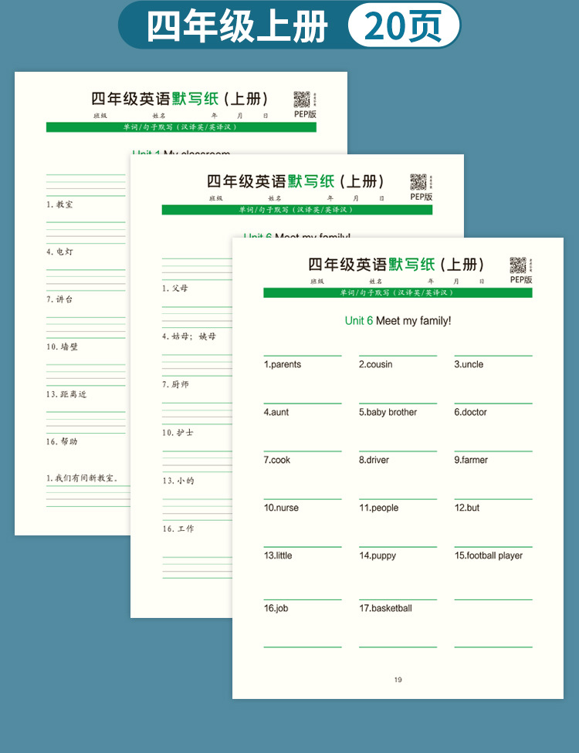Viewport: 579px width, 753px height.
Task: Select the item 1.父母 on the middle worksheet
Action: click(x=175, y=288)
